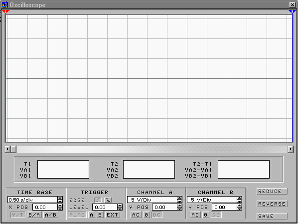This screenshot has width=298, height=224.
Task: Set Channel A coupling to 0
Action: pyautogui.click(x=146, y=215)
